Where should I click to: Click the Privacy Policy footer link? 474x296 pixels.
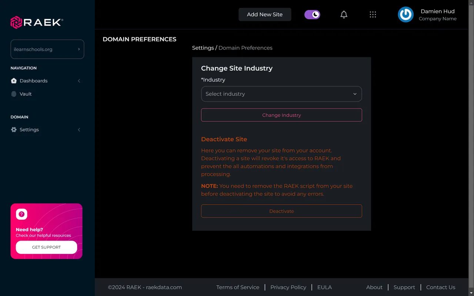coord(288,287)
